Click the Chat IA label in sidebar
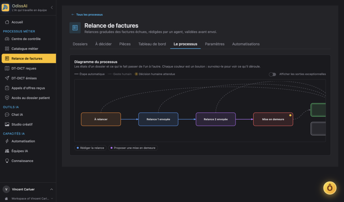The image size is (344, 202). (17, 115)
